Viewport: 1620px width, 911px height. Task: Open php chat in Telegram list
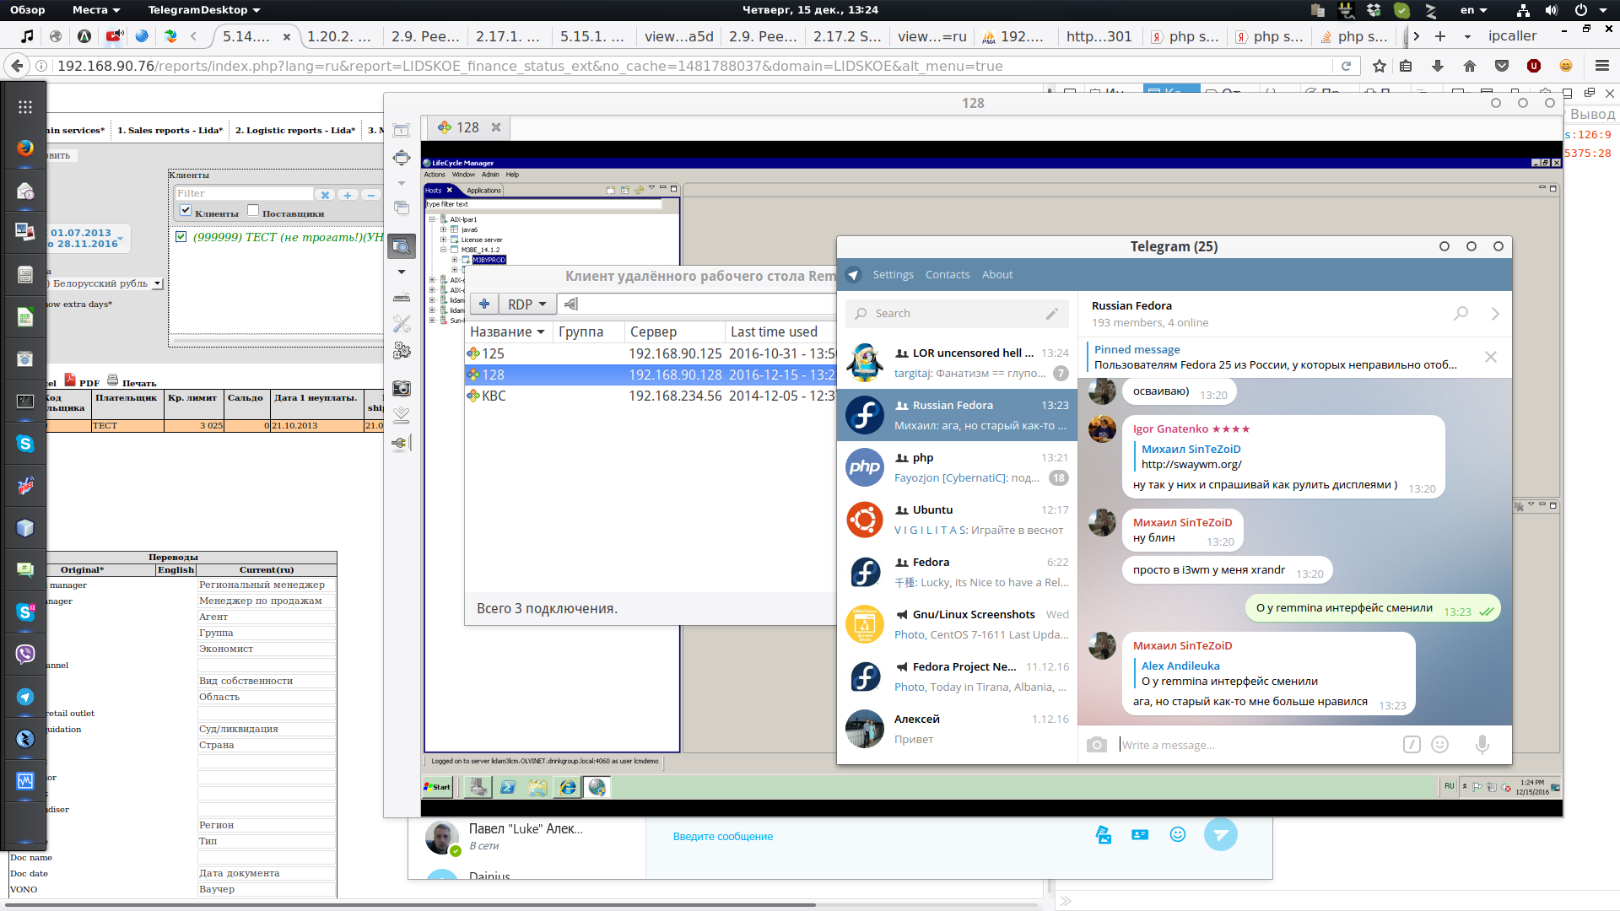pos(957,468)
